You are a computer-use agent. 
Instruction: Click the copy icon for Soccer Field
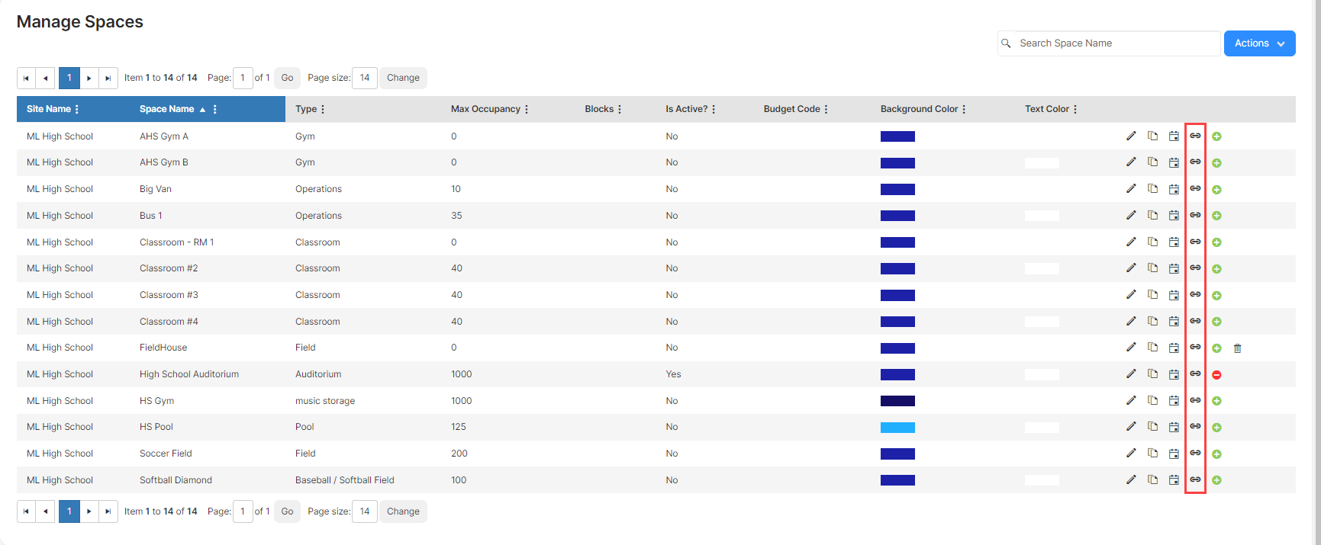1152,453
